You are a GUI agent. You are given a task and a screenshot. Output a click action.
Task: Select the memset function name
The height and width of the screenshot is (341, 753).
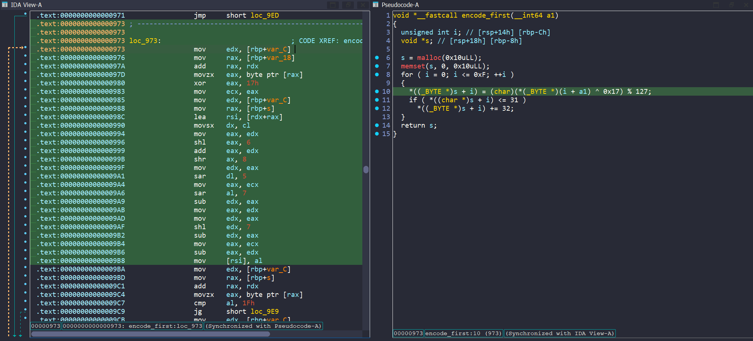413,66
